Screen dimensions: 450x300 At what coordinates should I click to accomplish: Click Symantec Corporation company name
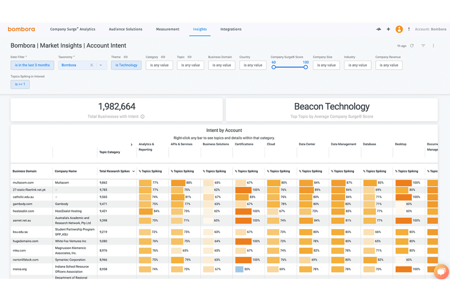tap(70, 260)
